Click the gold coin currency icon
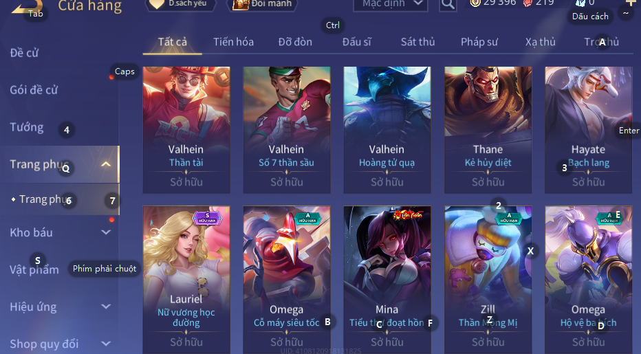641x354 pixels. [x=475, y=3]
